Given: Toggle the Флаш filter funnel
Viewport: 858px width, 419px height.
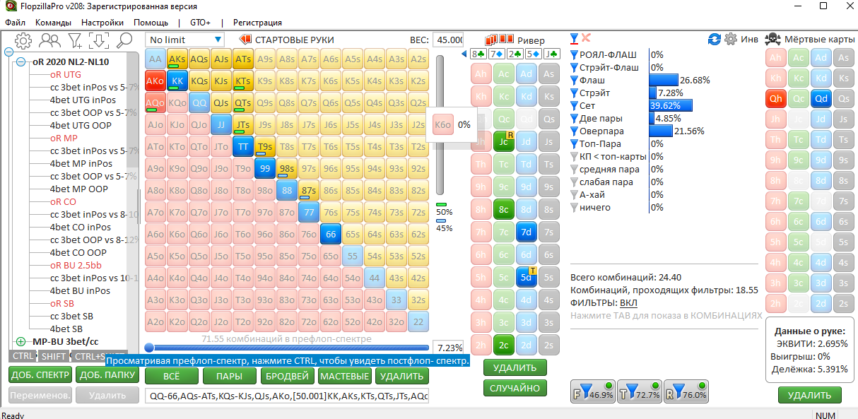Looking at the screenshot, I should (575, 81).
